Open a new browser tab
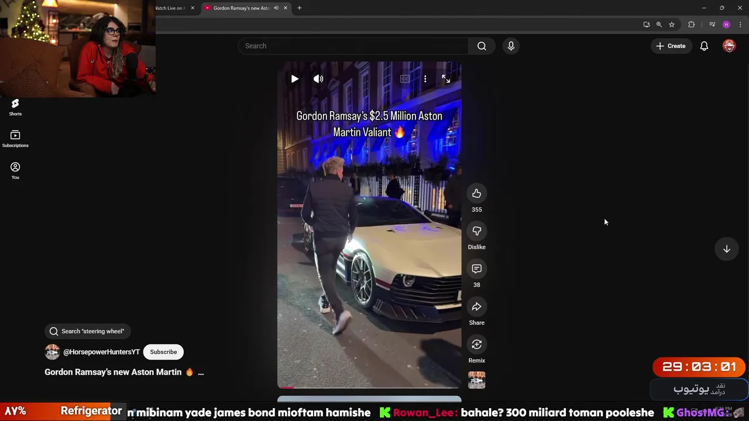The width and height of the screenshot is (749, 421). [x=300, y=8]
